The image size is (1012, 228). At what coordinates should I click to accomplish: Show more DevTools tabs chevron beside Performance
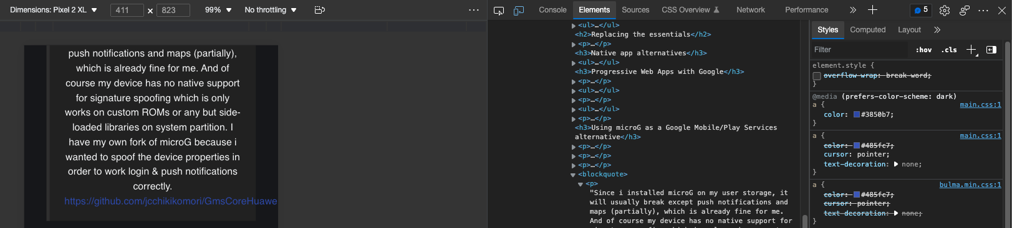[x=853, y=10]
